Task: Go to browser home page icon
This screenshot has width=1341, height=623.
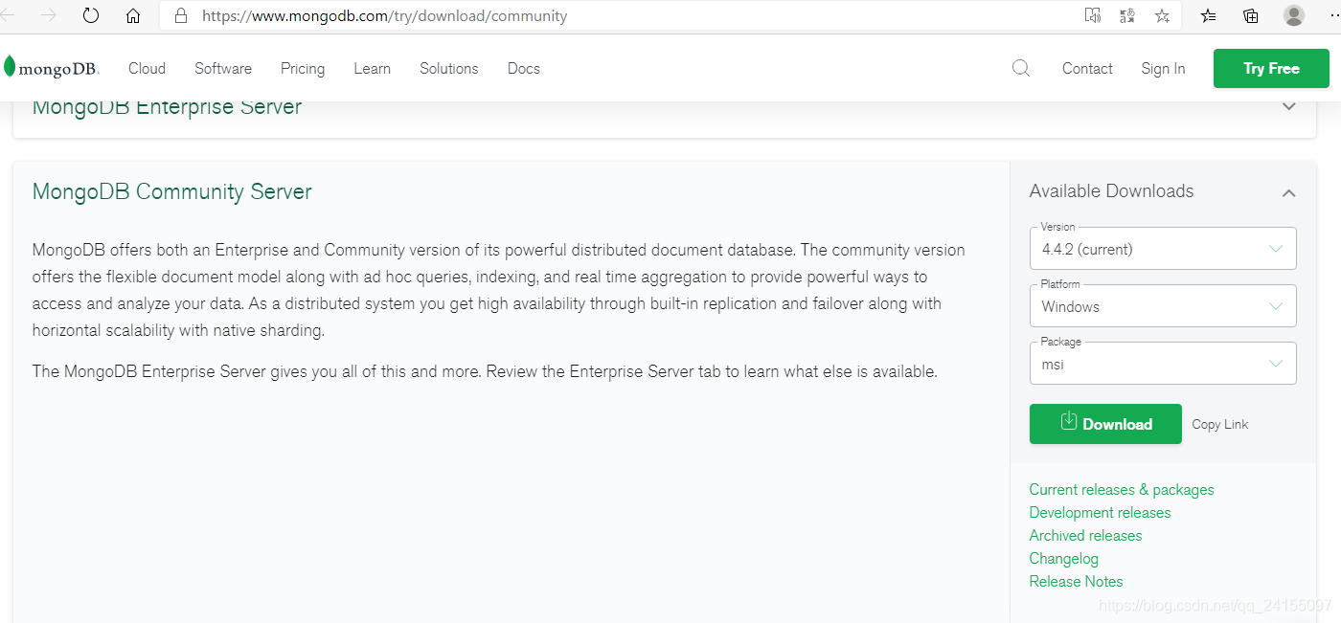Action: (x=133, y=15)
